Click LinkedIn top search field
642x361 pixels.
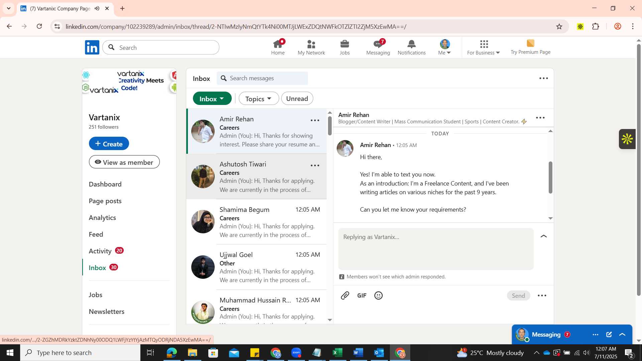161,47
